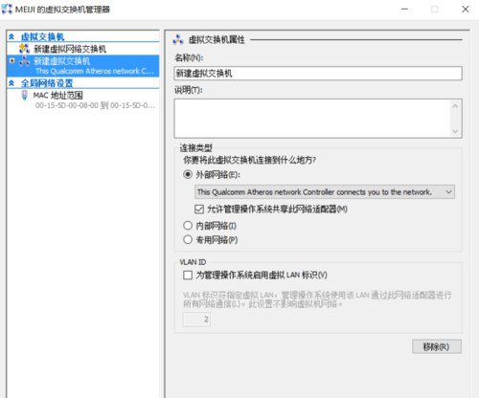Click the selected virtual switch network icon
The image size is (479, 398).
(25, 61)
